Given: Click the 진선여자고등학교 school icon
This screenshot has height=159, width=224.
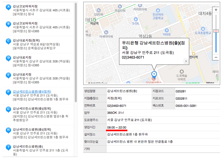Looking at the screenshot, I should pyautogui.click(x=158, y=10).
